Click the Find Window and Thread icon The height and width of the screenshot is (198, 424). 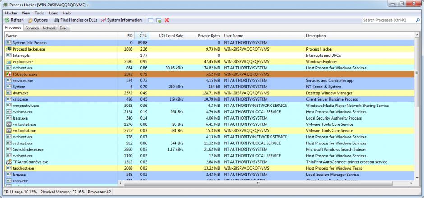point(159,20)
